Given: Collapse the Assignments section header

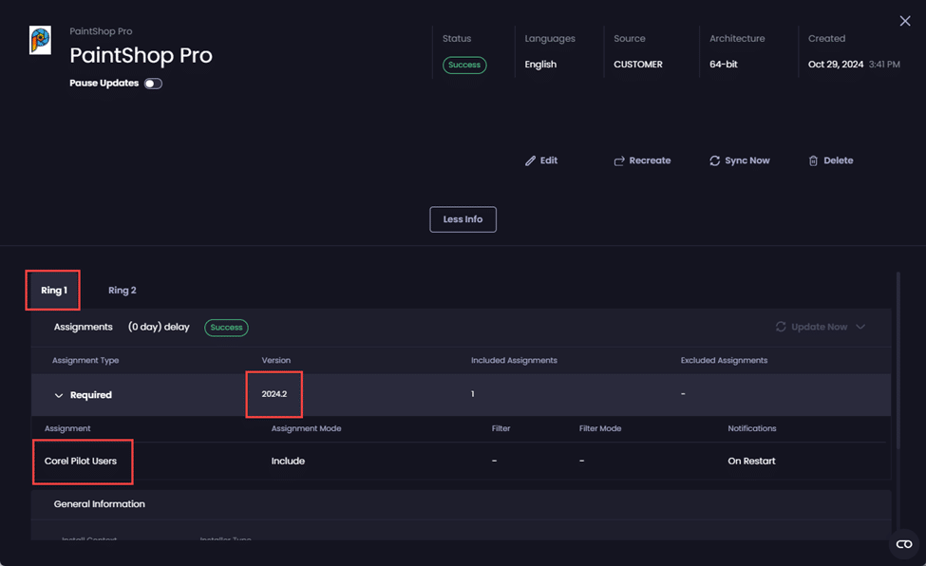Looking at the screenshot, I should (84, 327).
